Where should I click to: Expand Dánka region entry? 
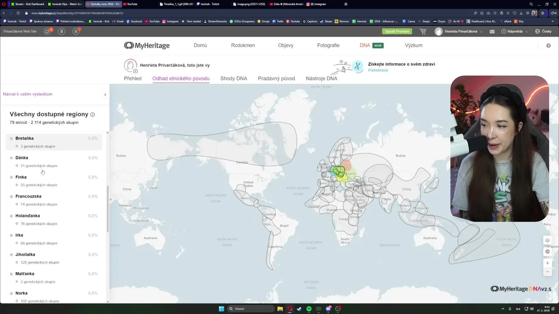tap(54, 161)
